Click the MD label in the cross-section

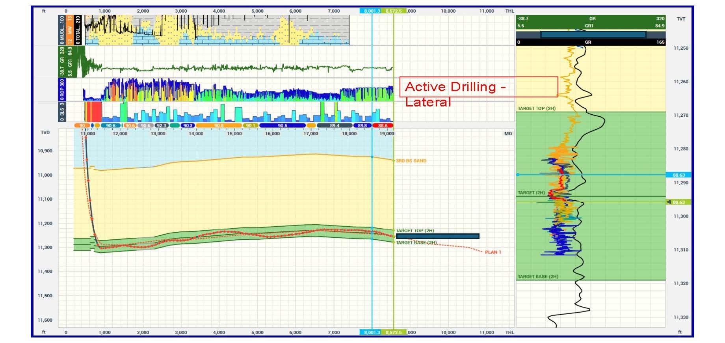click(508, 134)
